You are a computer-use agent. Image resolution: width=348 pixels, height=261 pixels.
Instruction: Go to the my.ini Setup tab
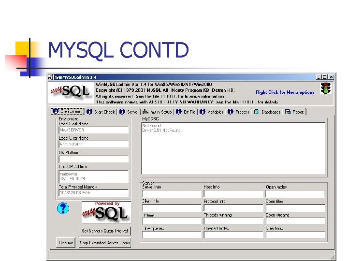[157, 112]
